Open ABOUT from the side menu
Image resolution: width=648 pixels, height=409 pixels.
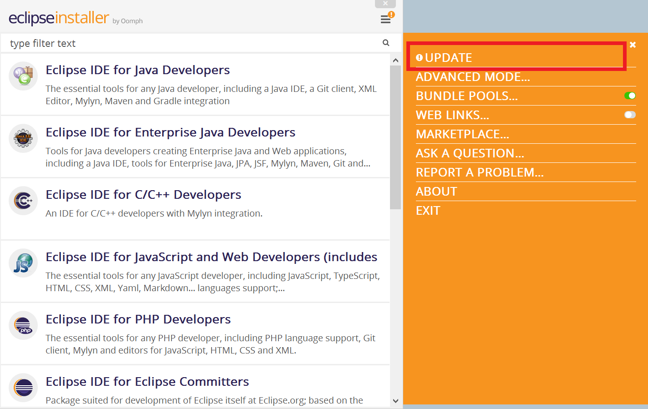436,192
